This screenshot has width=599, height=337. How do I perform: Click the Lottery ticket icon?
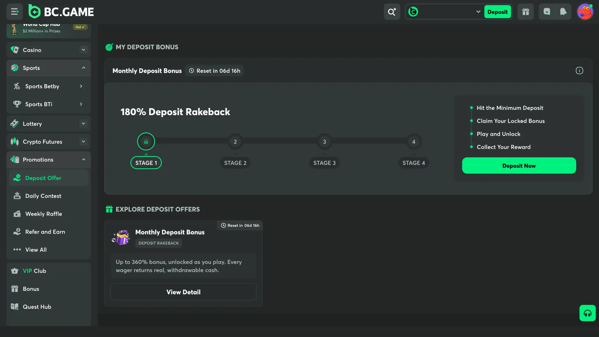tap(15, 124)
